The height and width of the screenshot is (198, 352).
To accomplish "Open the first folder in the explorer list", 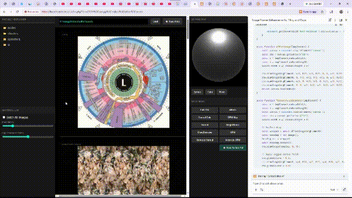I will point(9,28).
